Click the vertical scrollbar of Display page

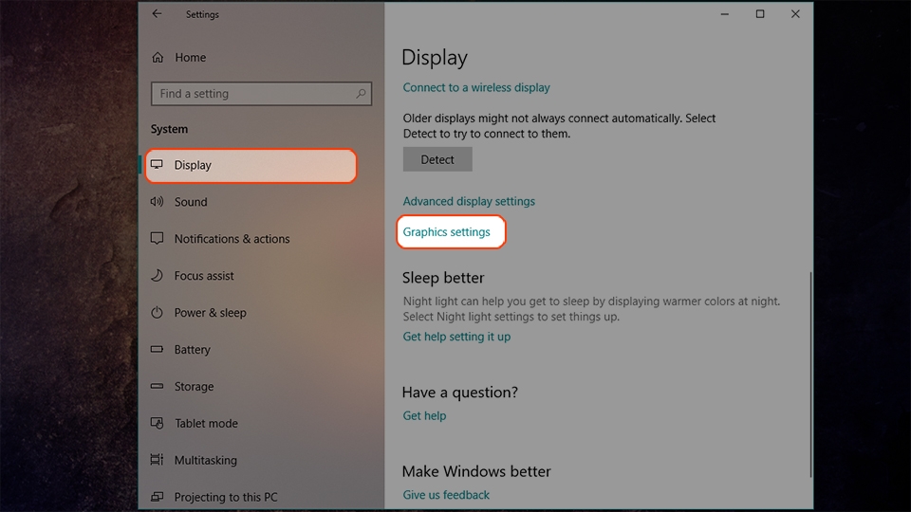809,375
